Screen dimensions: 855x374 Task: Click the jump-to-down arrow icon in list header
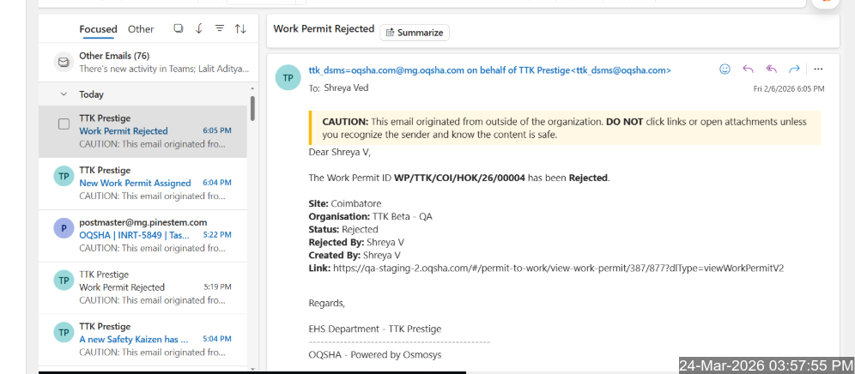coord(199,28)
